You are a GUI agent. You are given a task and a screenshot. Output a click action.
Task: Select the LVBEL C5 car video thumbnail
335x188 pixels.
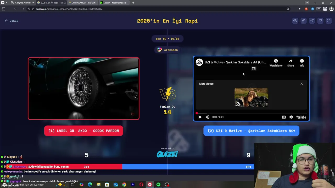(x=83, y=89)
